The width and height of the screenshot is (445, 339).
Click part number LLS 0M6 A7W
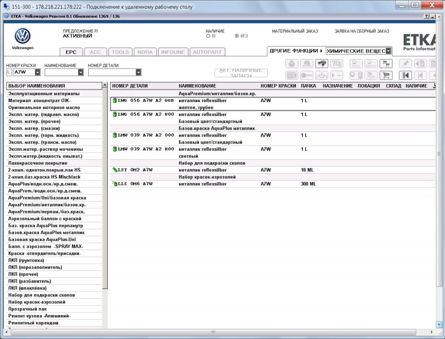(135, 184)
